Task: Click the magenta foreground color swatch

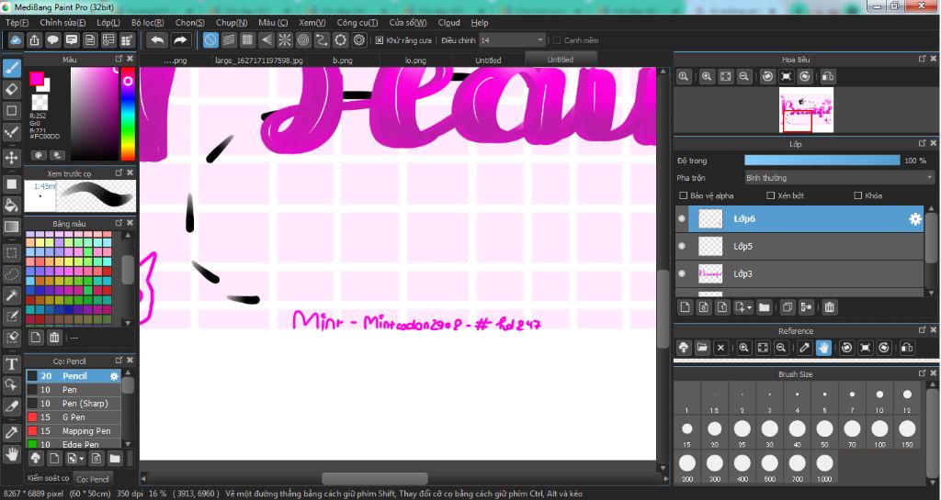Action: point(37,79)
